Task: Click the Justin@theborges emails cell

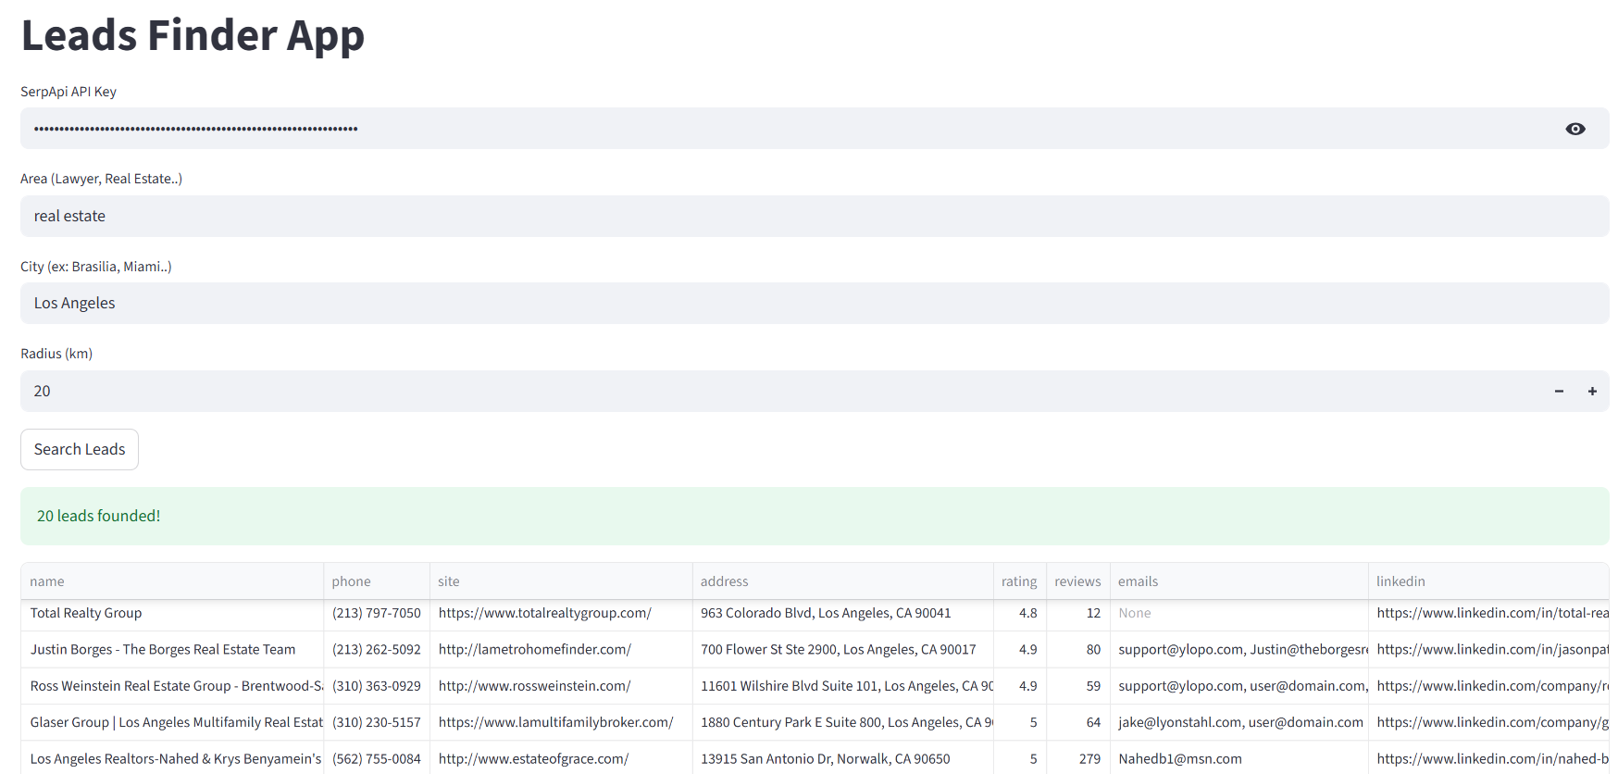Action: (1238, 650)
